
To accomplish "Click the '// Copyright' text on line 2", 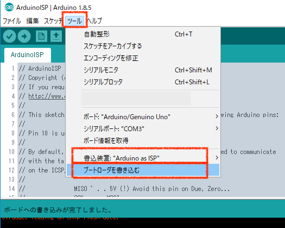I will coord(38,78).
